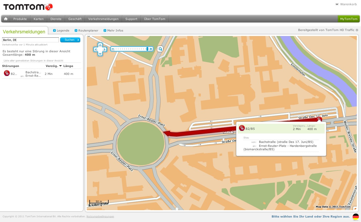Expand the Routenplaner section

coord(88,30)
